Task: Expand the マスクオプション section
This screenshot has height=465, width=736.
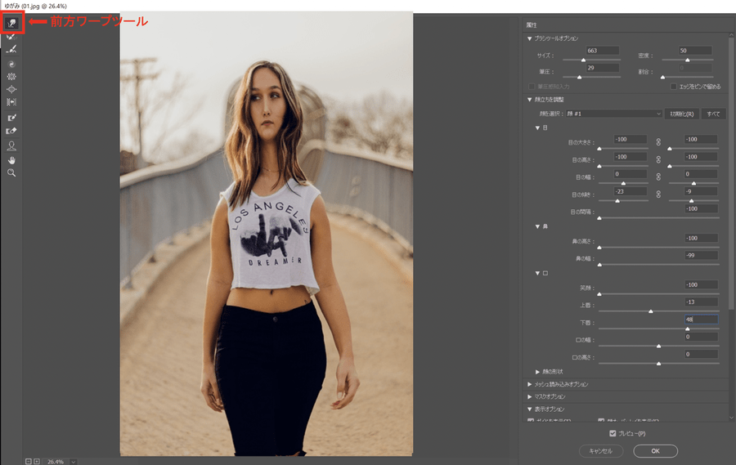Action: click(x=529, y=396)
